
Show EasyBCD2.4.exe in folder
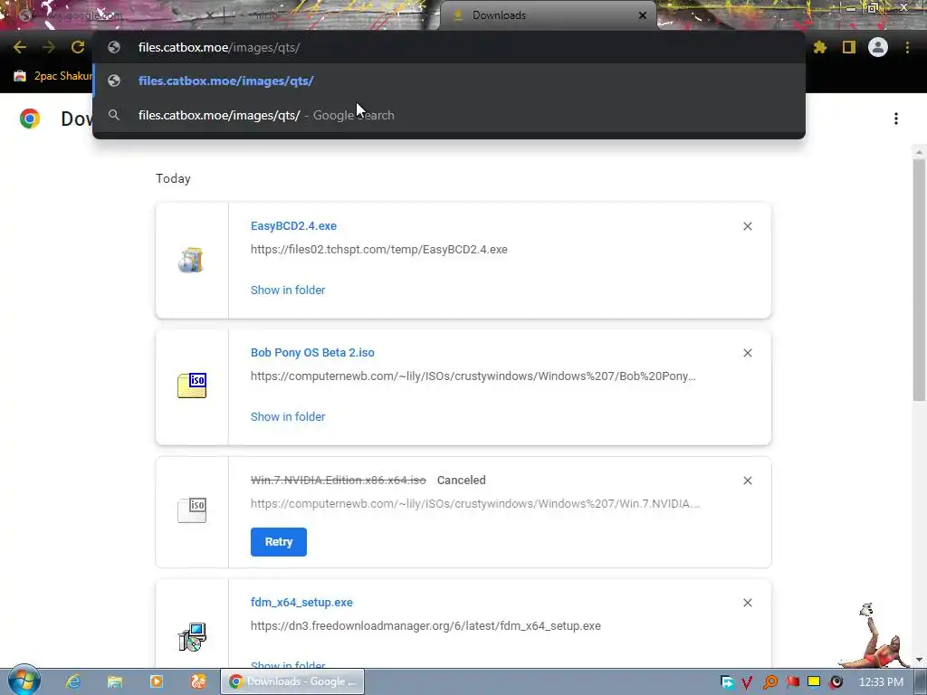point(288,290)
